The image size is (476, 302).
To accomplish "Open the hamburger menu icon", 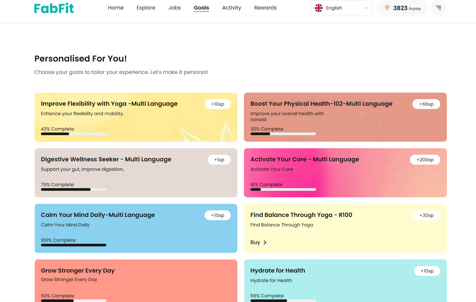I will tap(438, 8).
